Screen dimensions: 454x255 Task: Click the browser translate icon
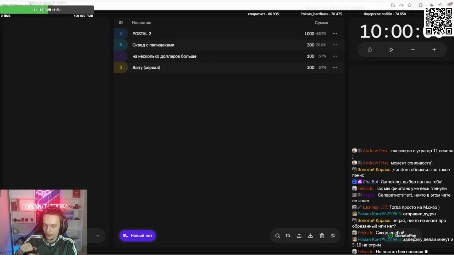pyautogui.click(x=402, y=5)
